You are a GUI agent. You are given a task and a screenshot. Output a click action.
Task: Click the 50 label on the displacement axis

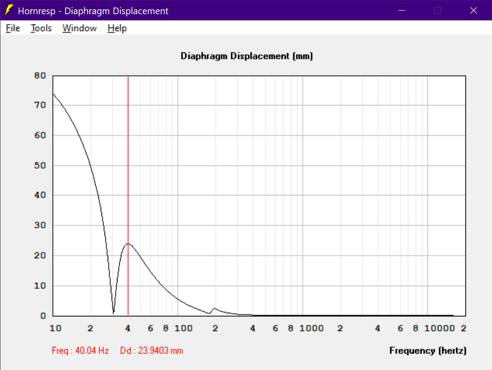click(x=40, y=166)
